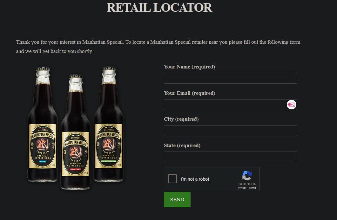Click the pink envelope icon in email field
The image size is (337, 220).
tap(292, 105)
